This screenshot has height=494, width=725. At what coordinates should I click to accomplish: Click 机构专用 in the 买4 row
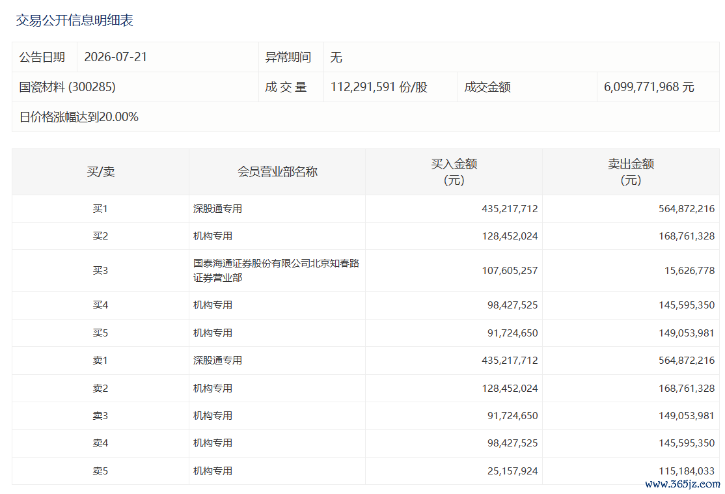(213, 305)
